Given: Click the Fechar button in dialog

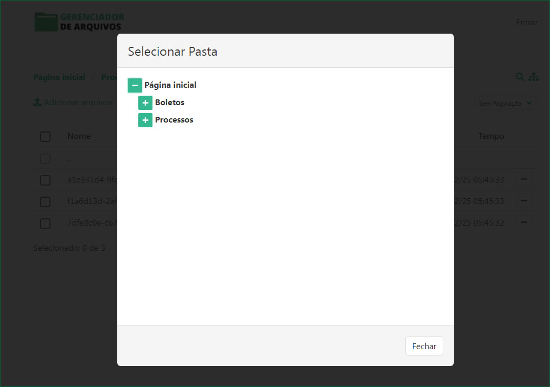Looking at the screenshot, I should click(424, 346).
